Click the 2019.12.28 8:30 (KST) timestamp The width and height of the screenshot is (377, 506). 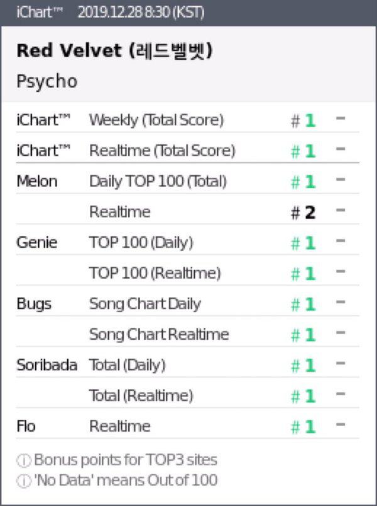[x=141, y=13]
